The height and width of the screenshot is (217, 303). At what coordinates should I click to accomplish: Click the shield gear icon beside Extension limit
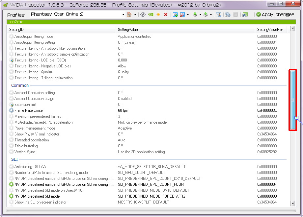[x=11, y=105]
